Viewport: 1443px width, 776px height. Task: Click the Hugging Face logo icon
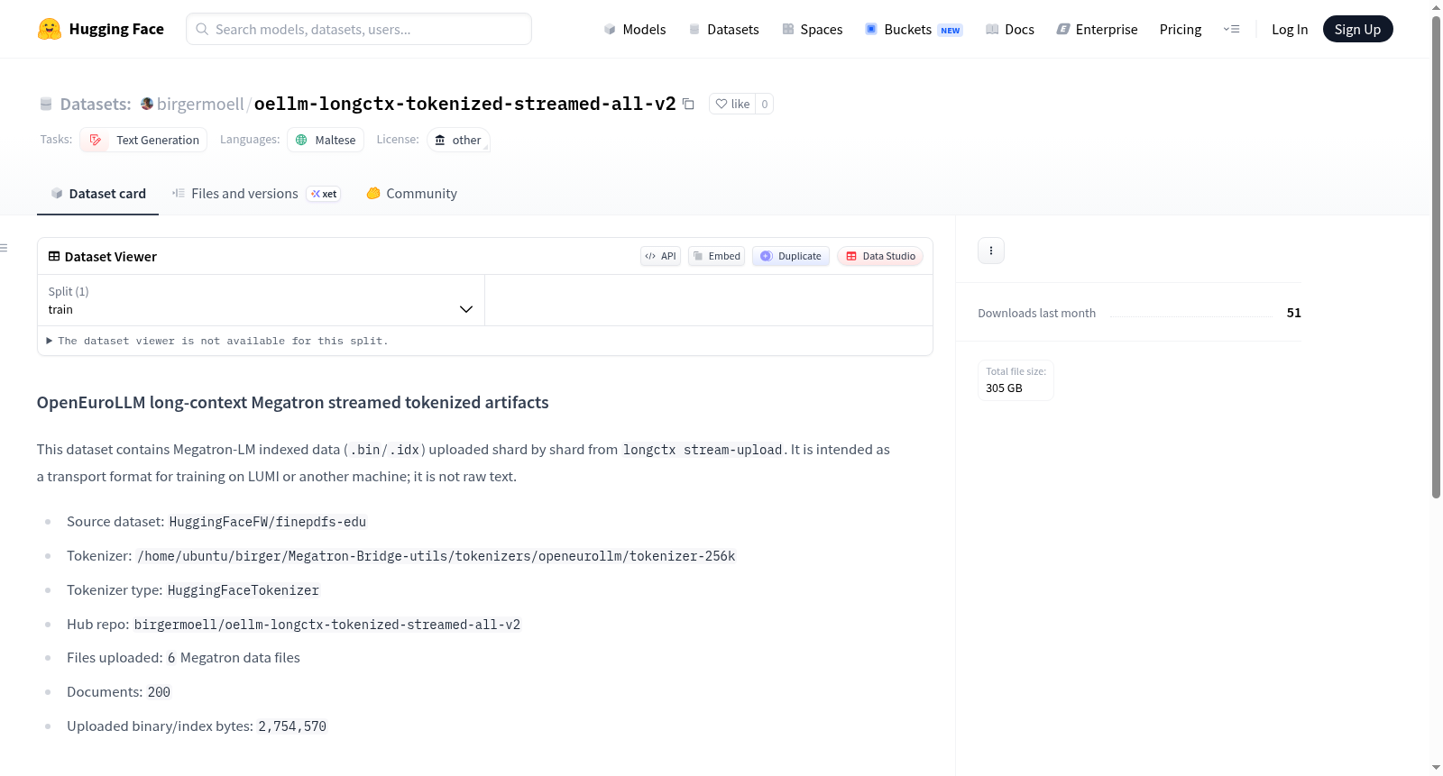[50, 29]
